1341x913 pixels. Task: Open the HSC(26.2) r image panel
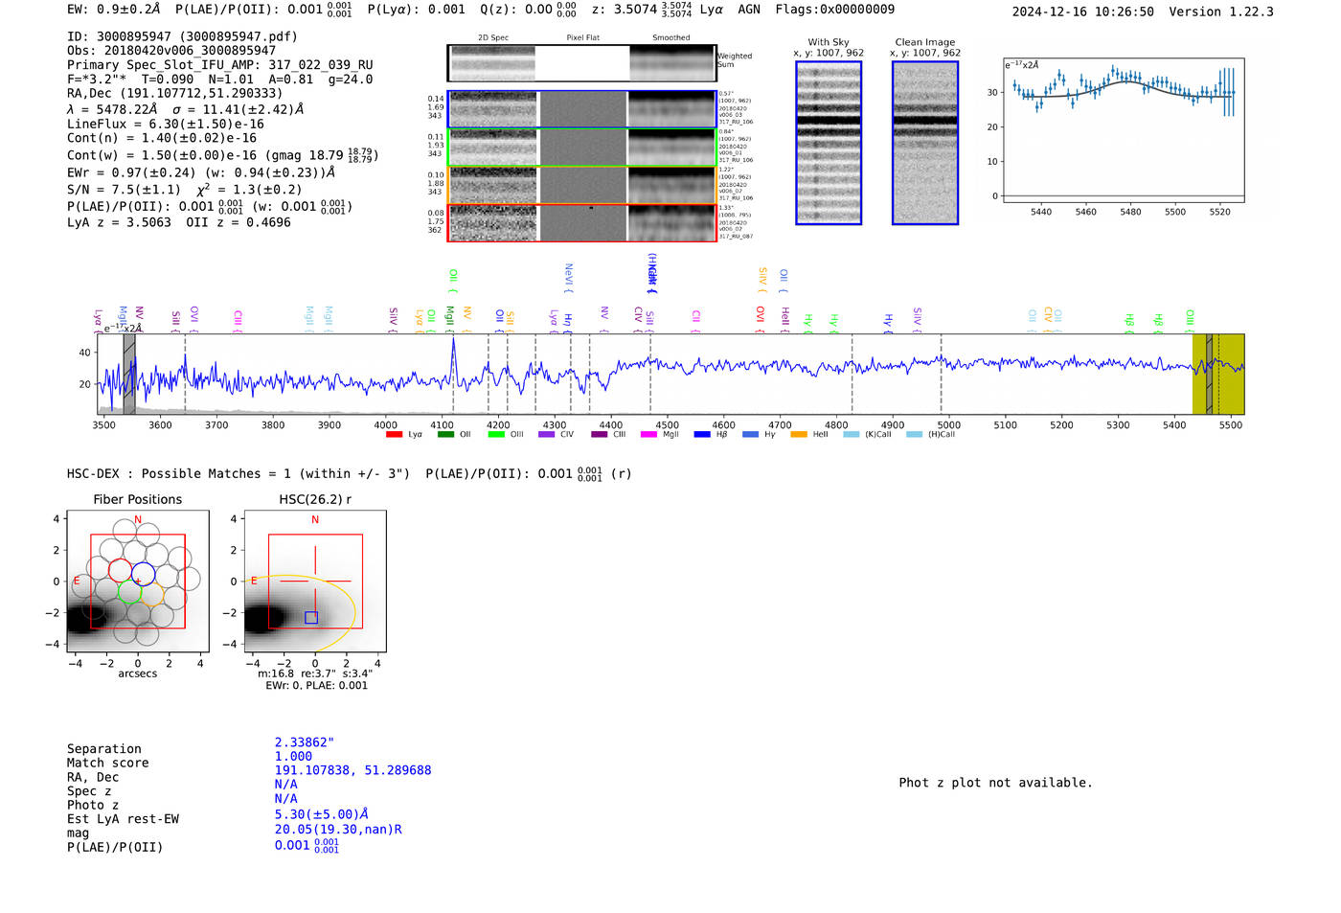(315, 581)
